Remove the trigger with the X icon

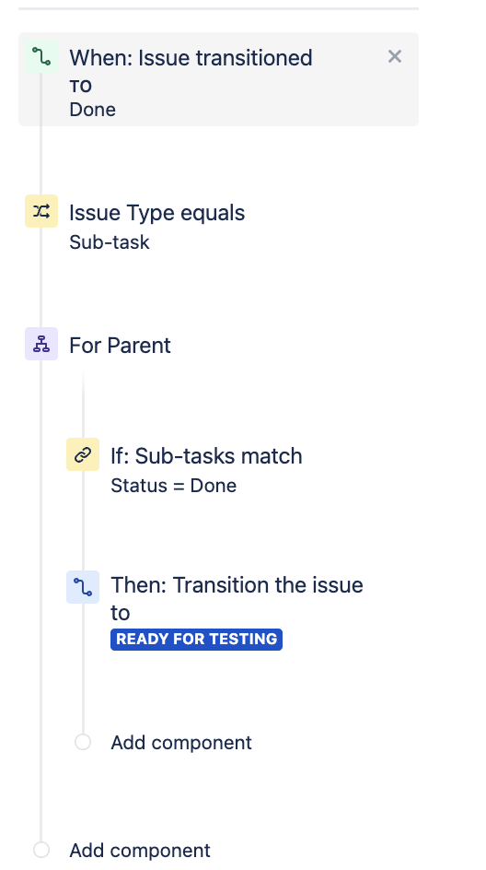395,56
